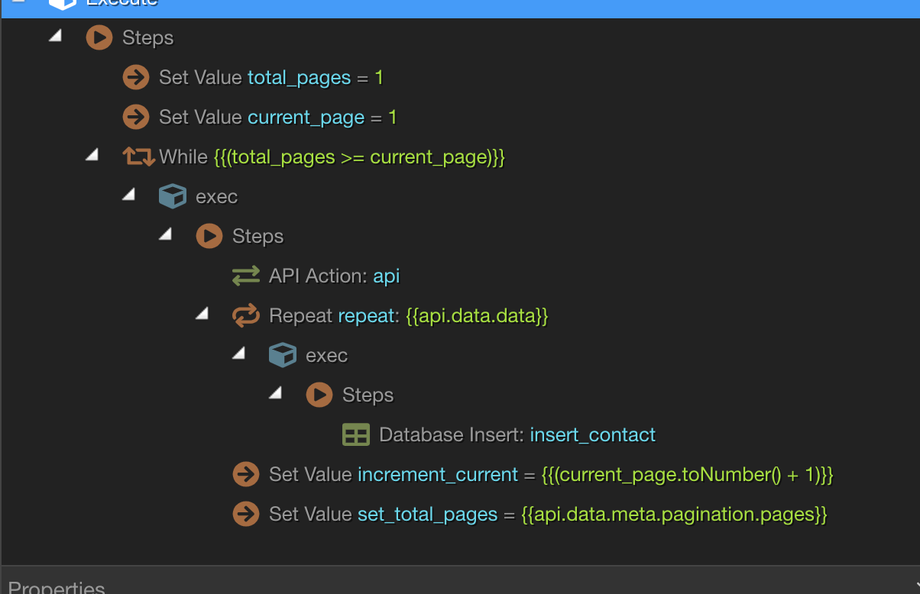Click the play icon of the top-level Steps
This screenshot has height=594, width=920.
[x=99, y=37]
